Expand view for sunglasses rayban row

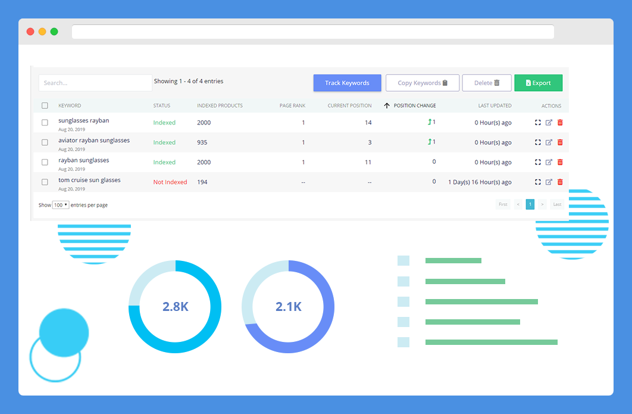point(538,122)
